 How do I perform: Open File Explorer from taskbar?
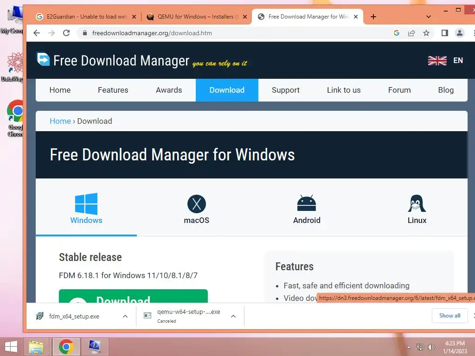click(36, 347)
